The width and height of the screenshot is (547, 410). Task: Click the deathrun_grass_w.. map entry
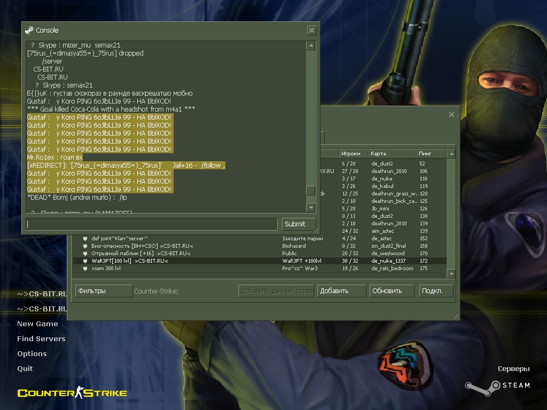tap(395, 193)
